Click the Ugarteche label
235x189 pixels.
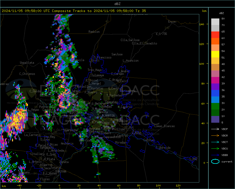pos(70,130)
